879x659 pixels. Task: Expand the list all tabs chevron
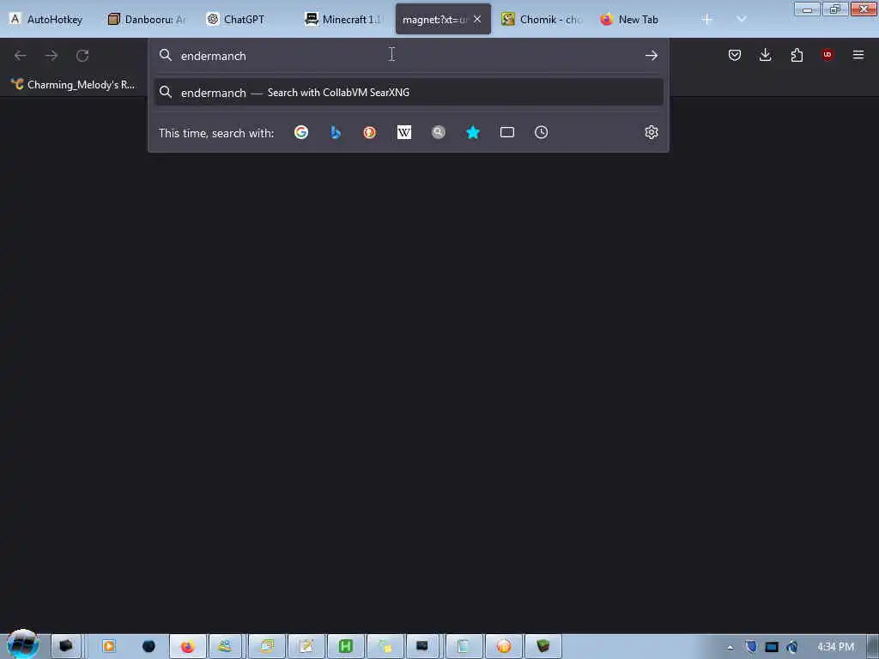(x=741, y=19)
